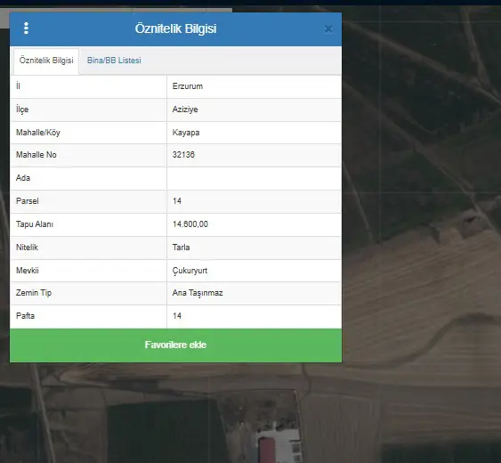This screenshot has width=501, height=463.
Task: Click the İlçe row label
Action: pyautogui.click(x=22, y=110)
